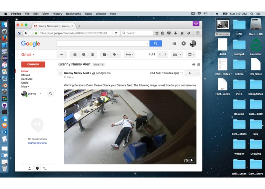Select Granny.jpg file on desktop

(223, 27)
